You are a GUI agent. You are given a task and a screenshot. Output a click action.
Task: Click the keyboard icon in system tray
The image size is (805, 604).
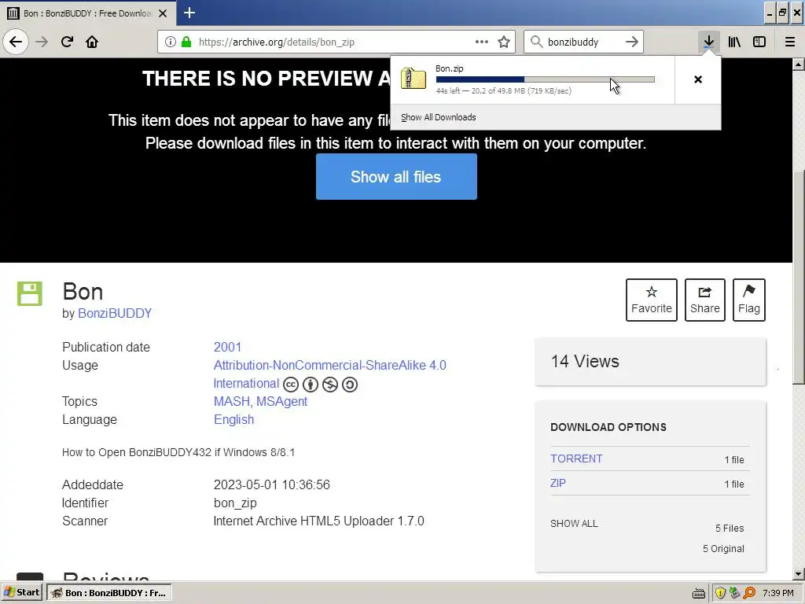pyautogui.click(x=699, y=594)
